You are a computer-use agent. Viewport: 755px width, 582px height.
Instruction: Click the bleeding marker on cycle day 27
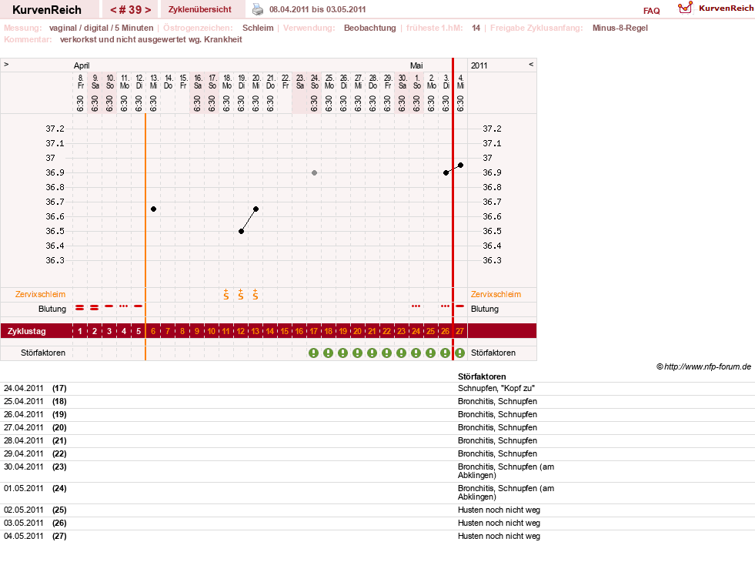pos(459,306)
